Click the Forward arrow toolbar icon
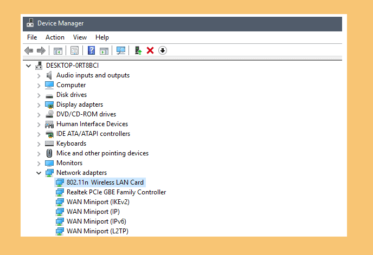The image size is (373, 255). [x=41, y=50]
